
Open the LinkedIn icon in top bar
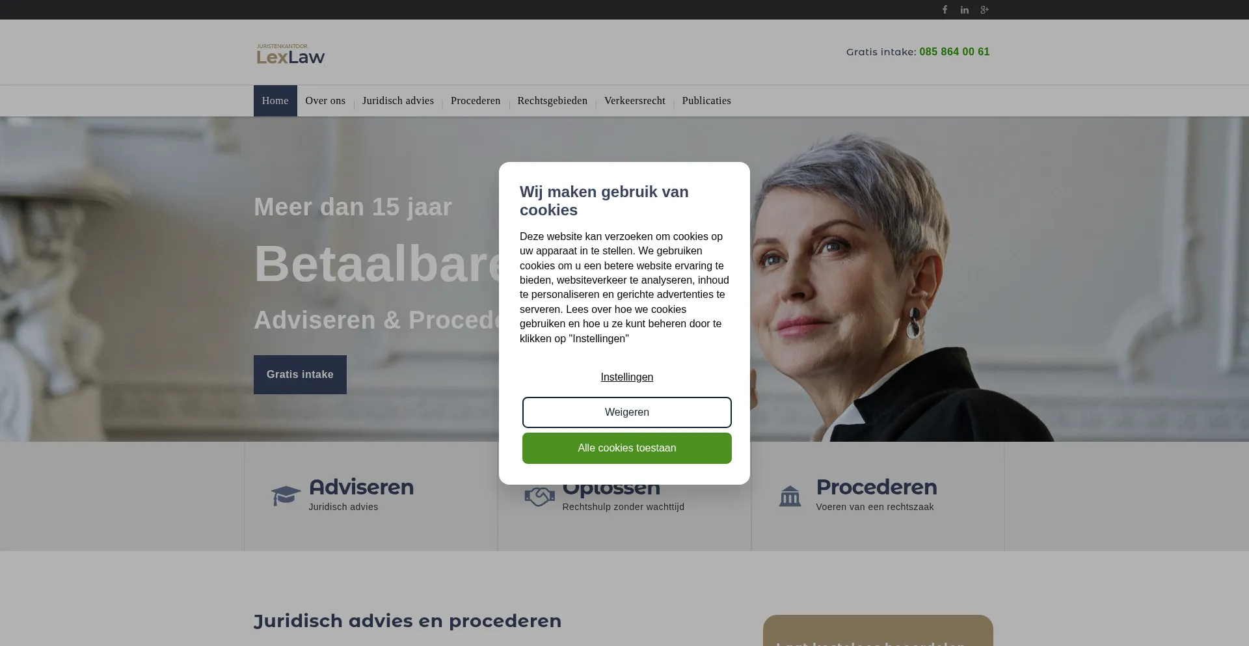965,10
